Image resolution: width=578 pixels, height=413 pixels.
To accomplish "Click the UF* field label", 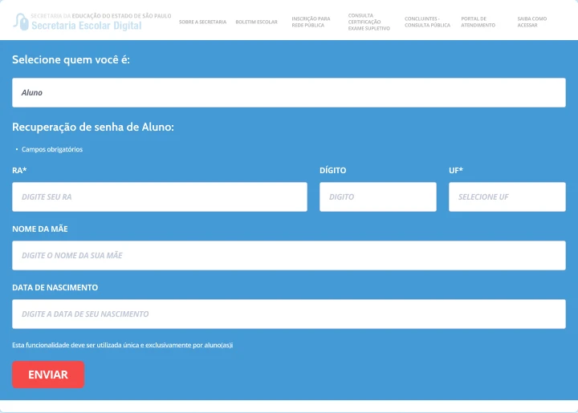I will [456, 171].
